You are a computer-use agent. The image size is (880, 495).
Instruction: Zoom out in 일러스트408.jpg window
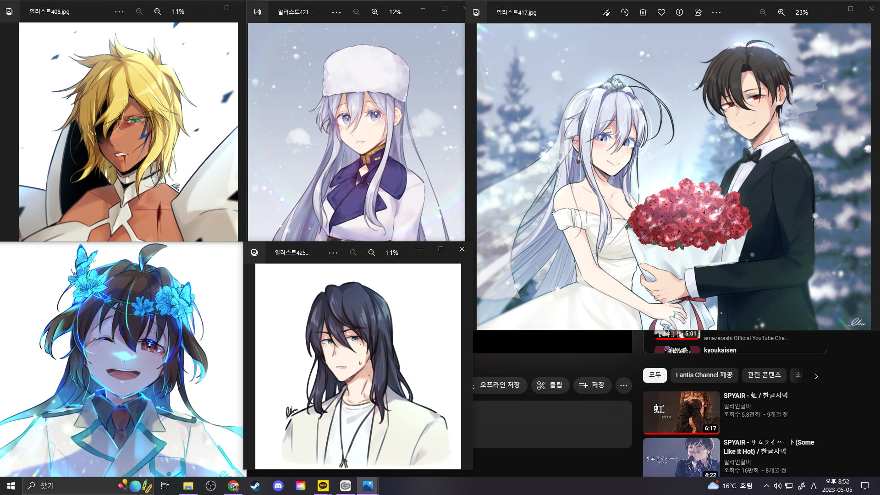(x=139, y=11)
